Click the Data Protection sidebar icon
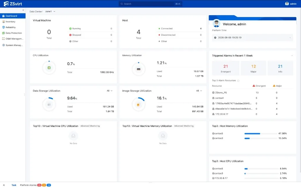Image resolution: width=301 pixels, height=188 pixels. (x=3, y=33)
